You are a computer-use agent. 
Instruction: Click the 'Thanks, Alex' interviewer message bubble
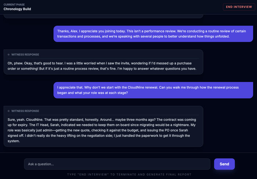coord(153,33)
